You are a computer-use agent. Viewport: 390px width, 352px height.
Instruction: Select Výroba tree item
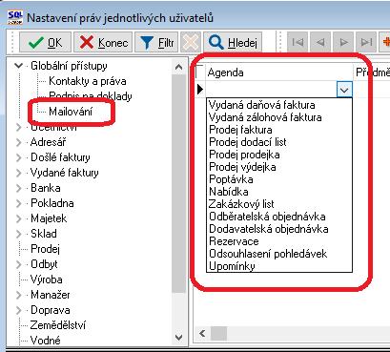[x=47, y=280]
